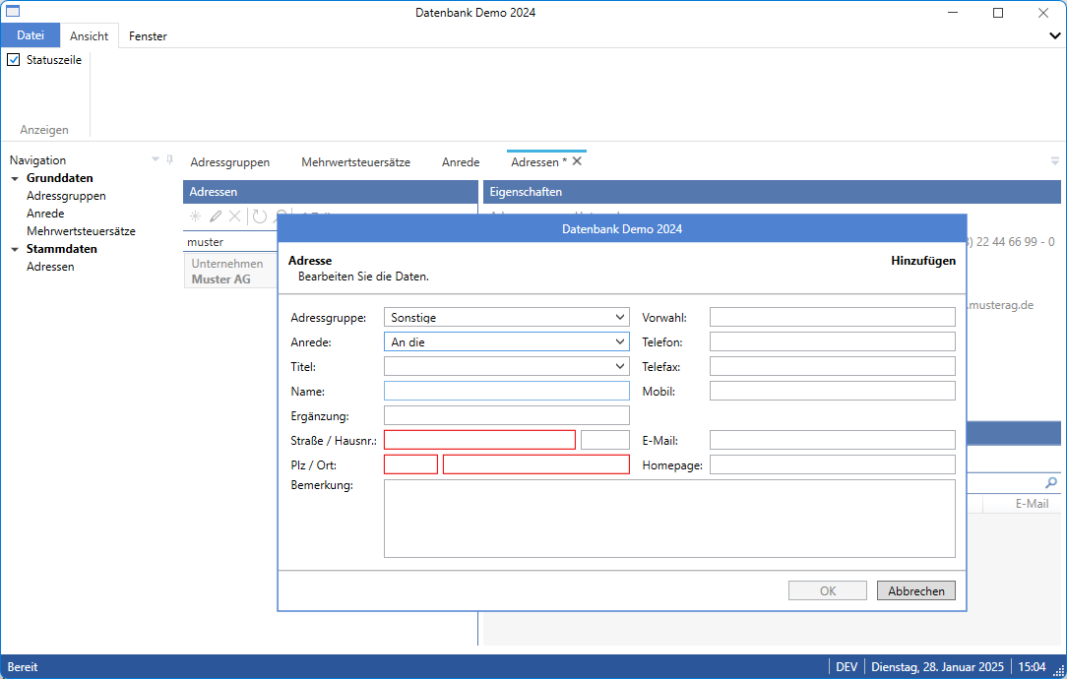
Task: Click the Name input field
Action: tap(507, 391)
